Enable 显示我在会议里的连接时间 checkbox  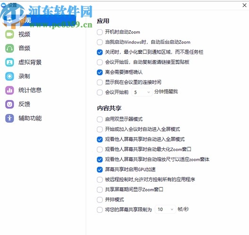pos(100,82)
